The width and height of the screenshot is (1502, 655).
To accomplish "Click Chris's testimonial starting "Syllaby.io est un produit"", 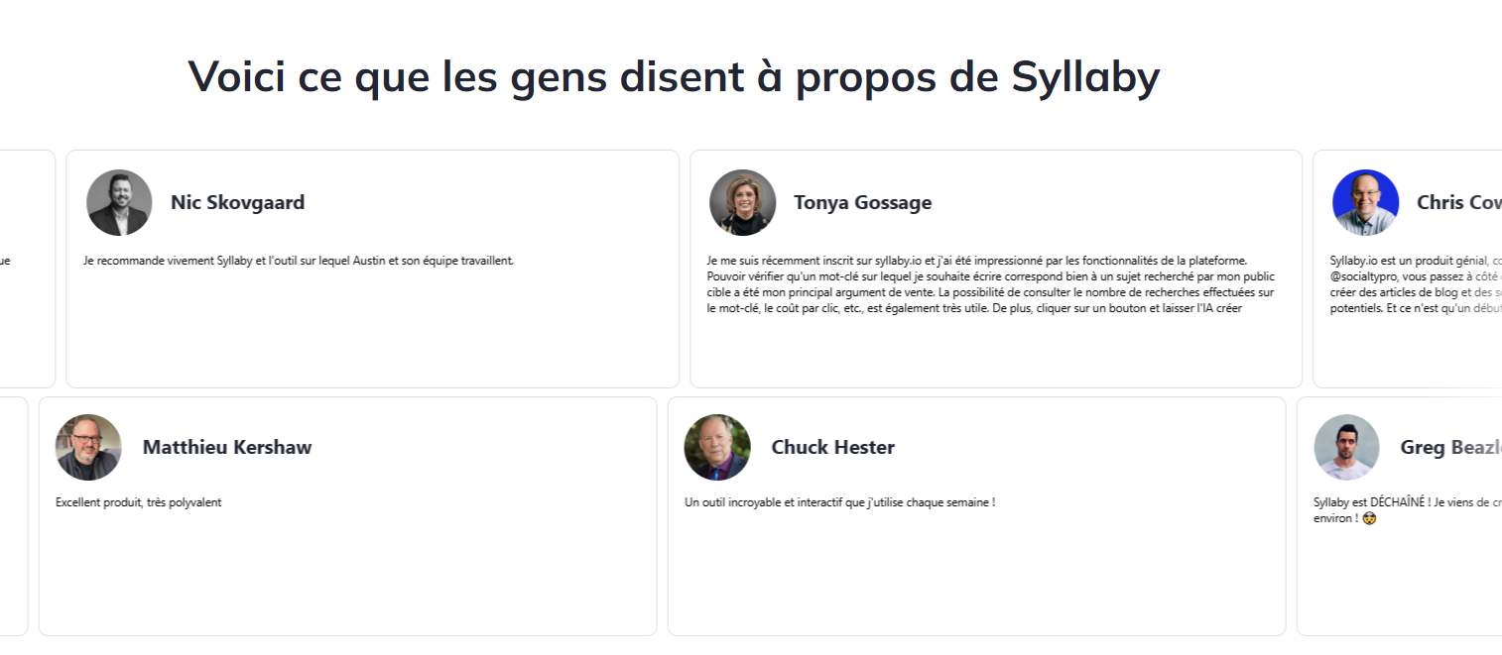I will click(1415, 284).
